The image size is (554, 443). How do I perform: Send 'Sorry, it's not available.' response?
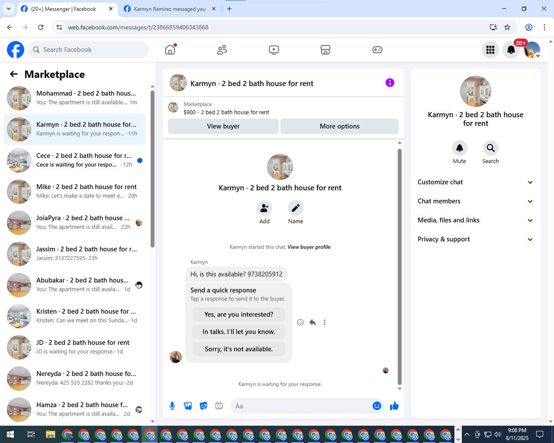pos(239,349)
